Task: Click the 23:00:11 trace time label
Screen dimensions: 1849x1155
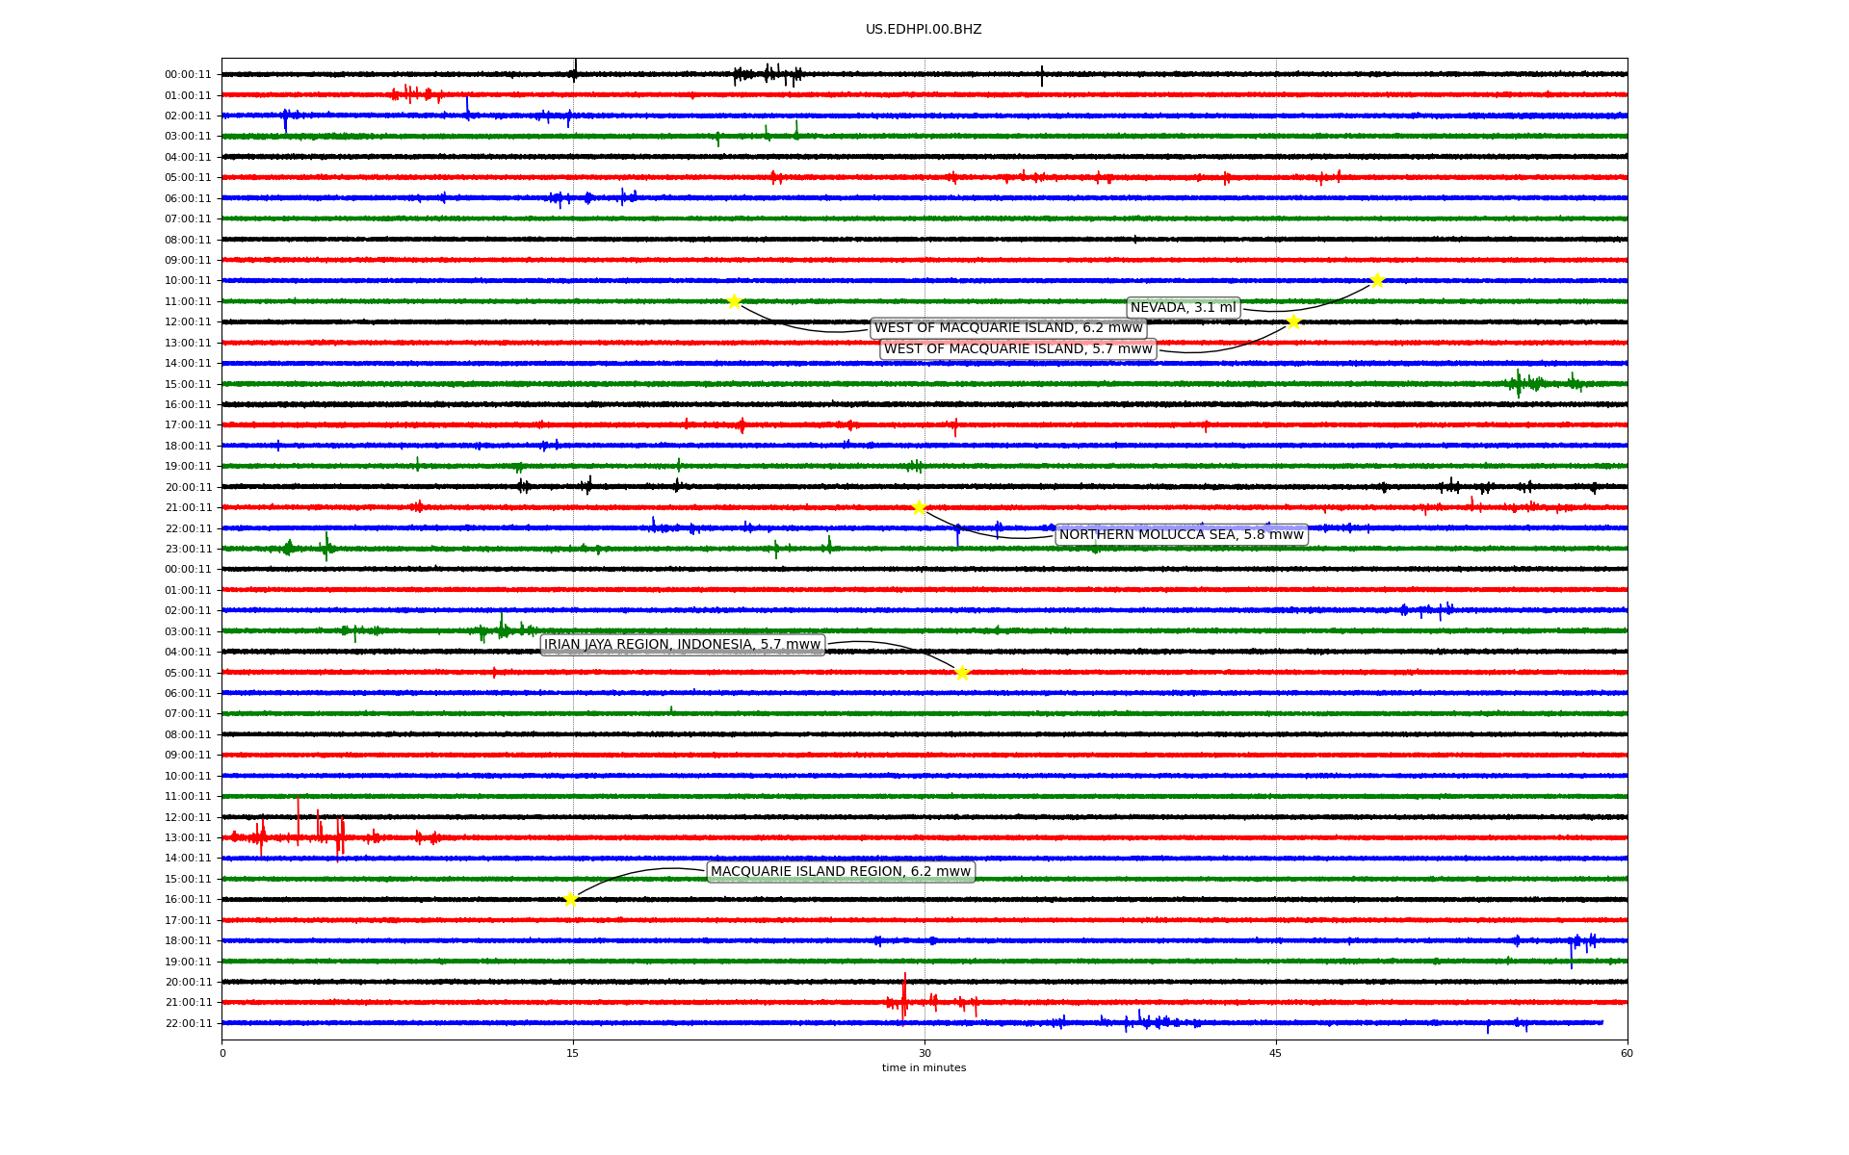Action: [188, 550]
